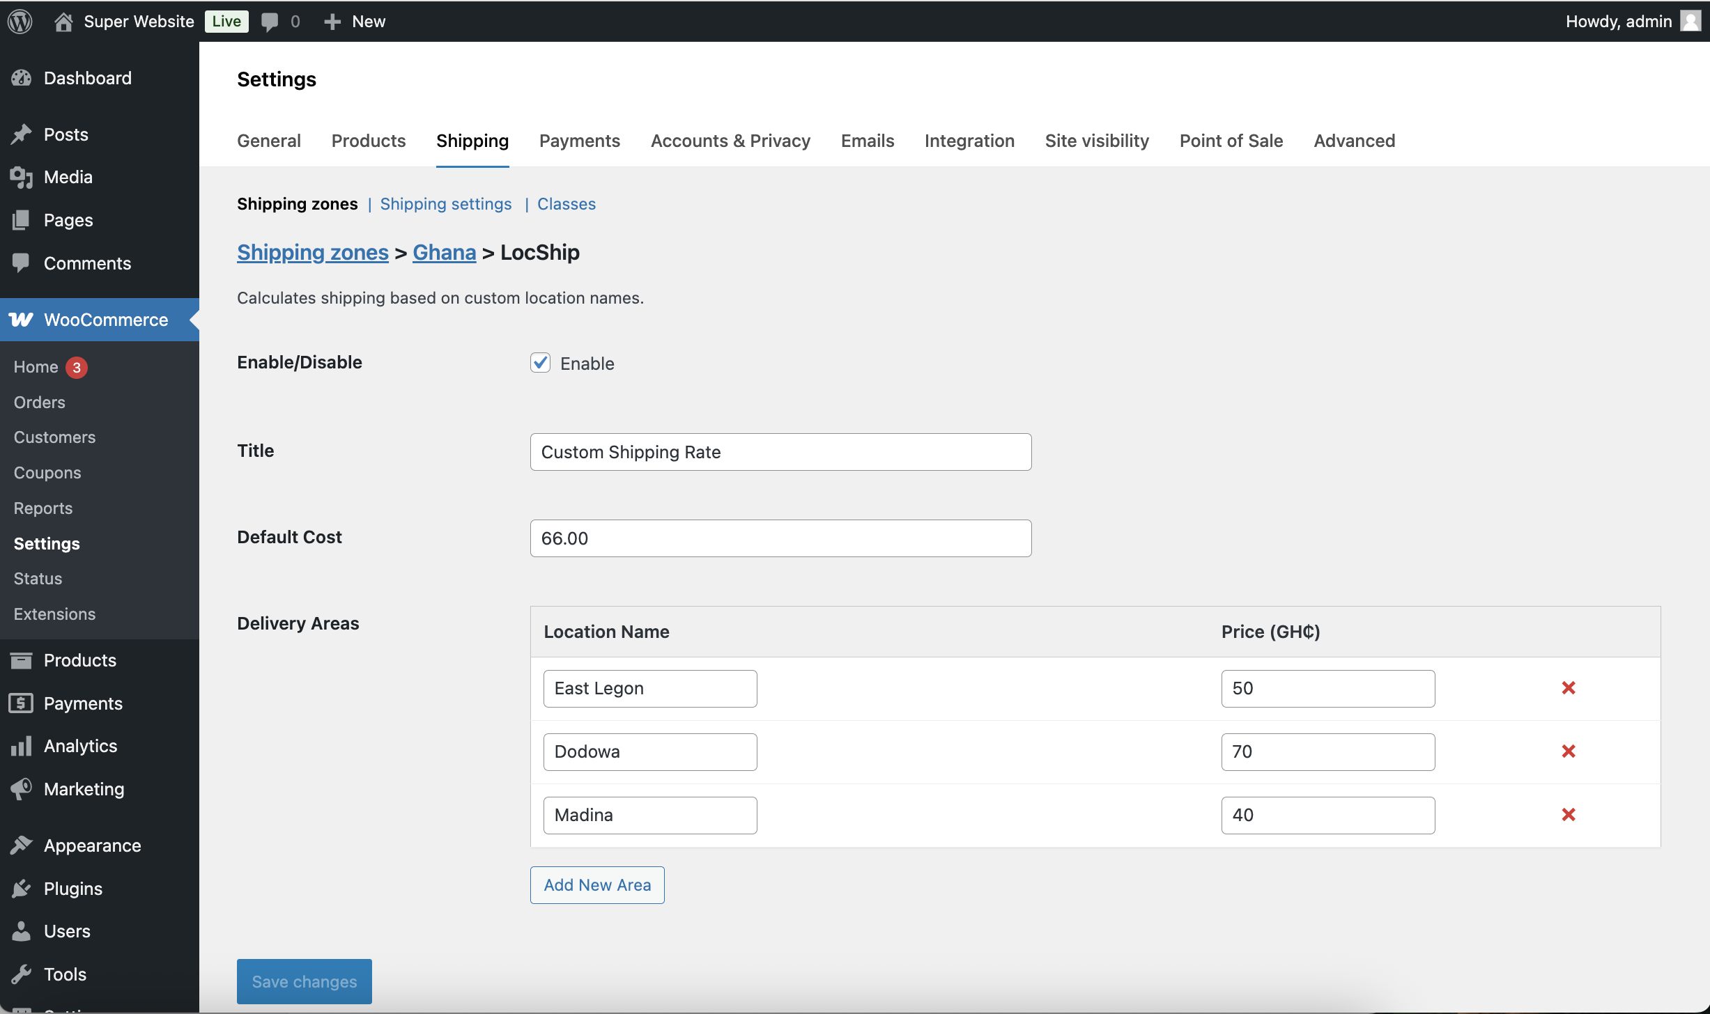Open Dashboard via its gauge icon
The height and width of the screenshot is (1014, 1710).
point(22,78)
